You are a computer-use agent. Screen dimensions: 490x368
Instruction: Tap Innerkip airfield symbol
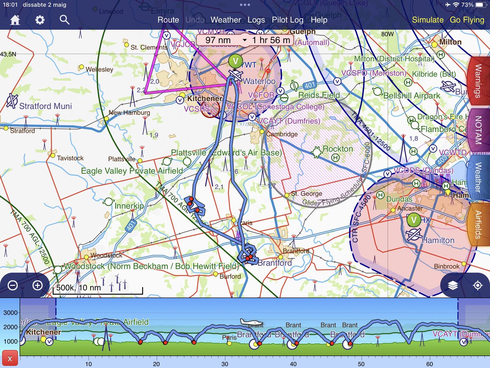(x=108, y=201)
